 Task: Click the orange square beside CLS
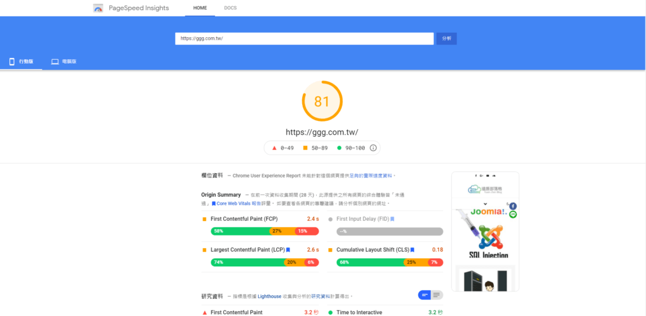click(x=331, y=249)
